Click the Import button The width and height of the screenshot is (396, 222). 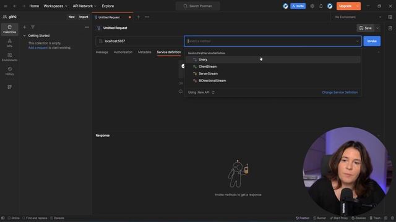pos(84,17)
